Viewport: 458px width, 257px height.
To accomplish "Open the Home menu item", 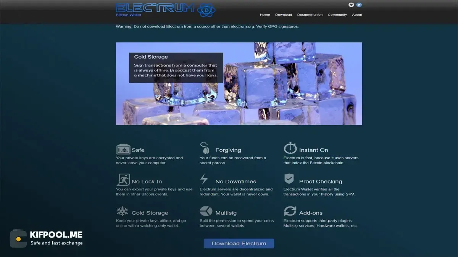I will pyautogui.click(x=265, y=15).
